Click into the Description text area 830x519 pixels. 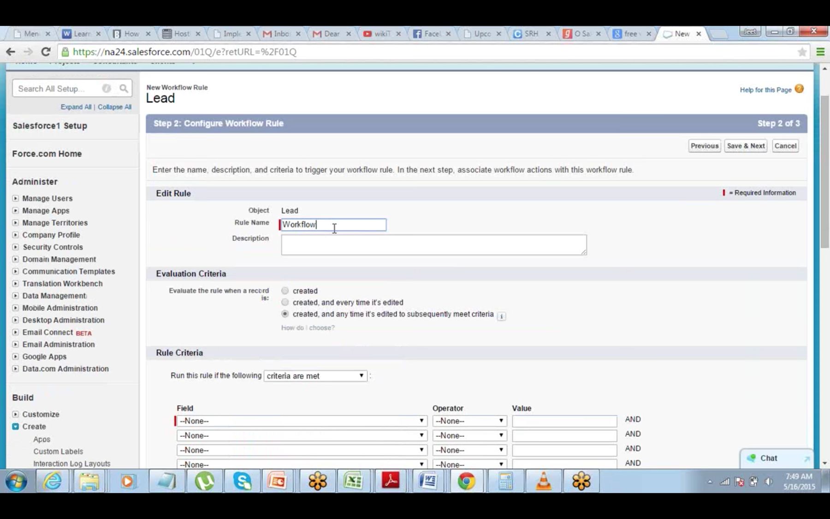(x=434, y=245)
